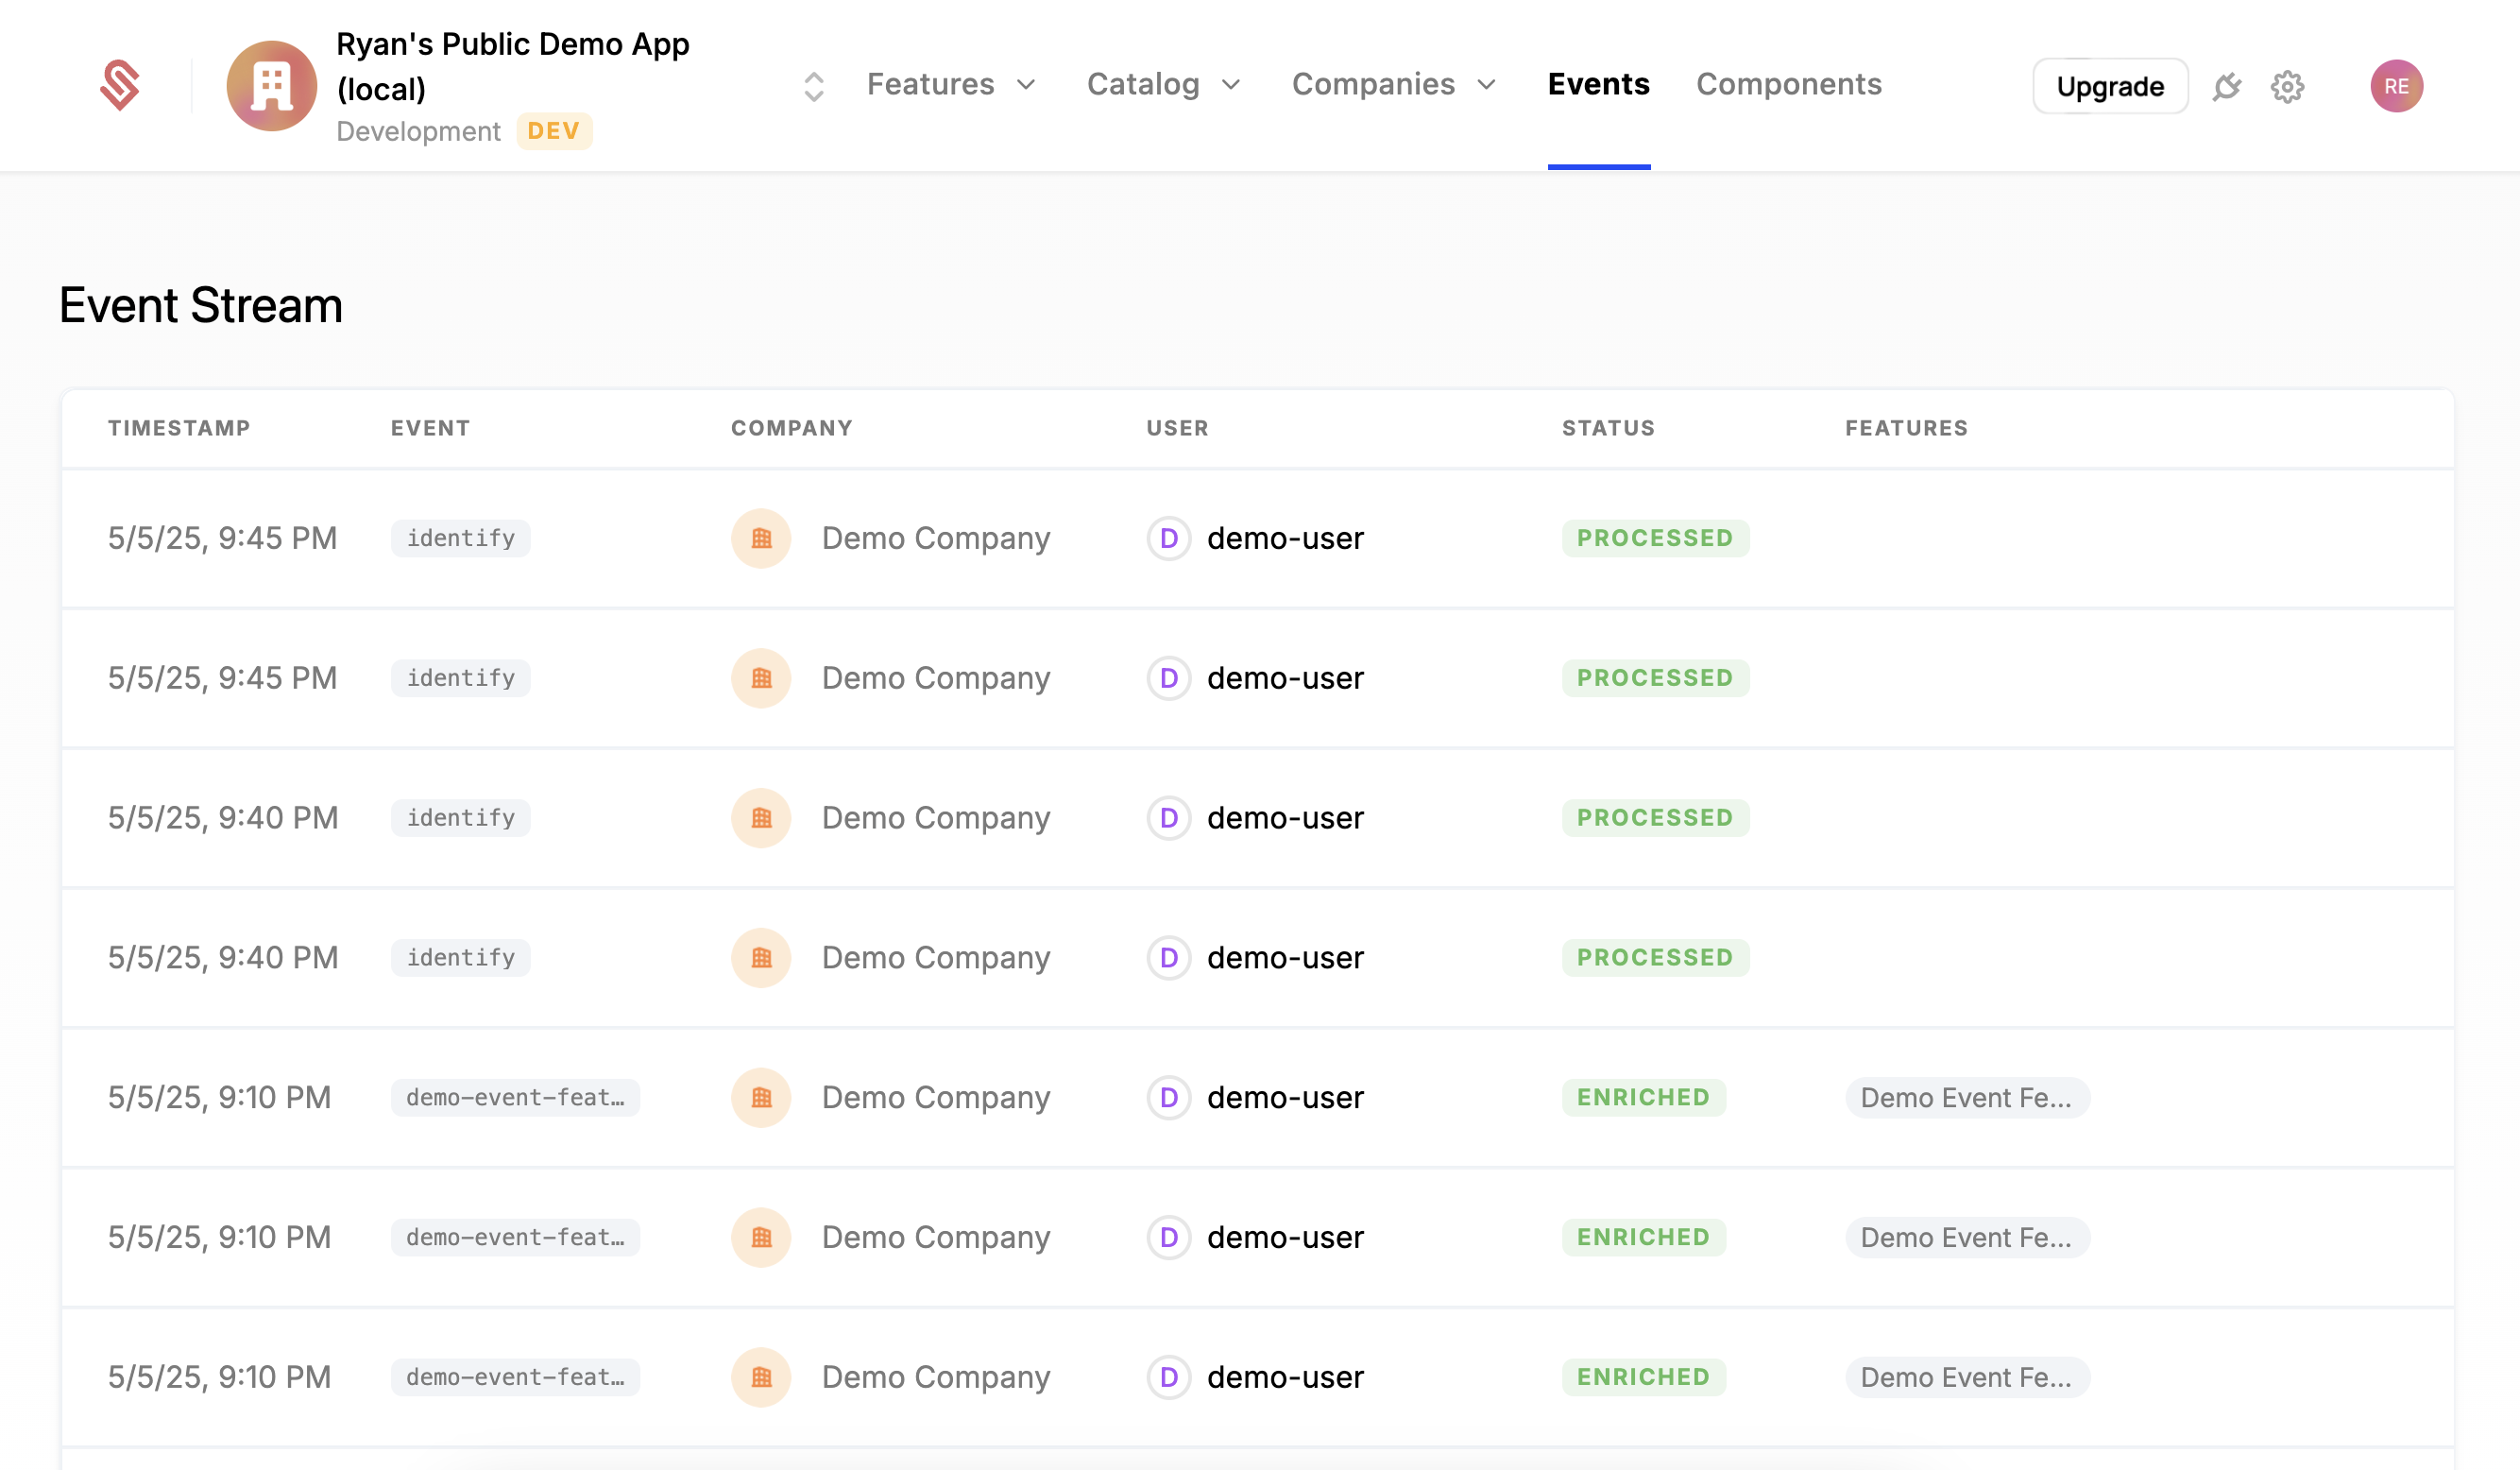Click the ENRICHED status badge on a 9:10 PM event
The width and height of the screenshot is (2520, 1470).
1643,1097
